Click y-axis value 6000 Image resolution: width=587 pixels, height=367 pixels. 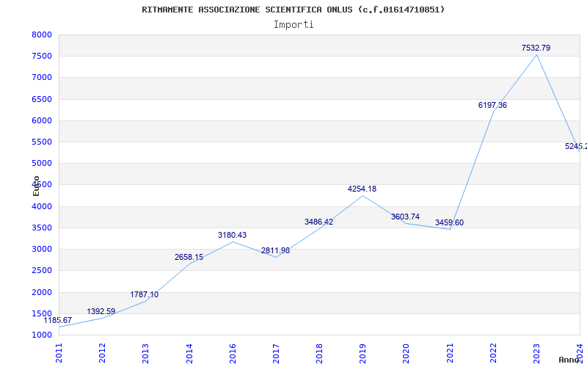point(42,120)
